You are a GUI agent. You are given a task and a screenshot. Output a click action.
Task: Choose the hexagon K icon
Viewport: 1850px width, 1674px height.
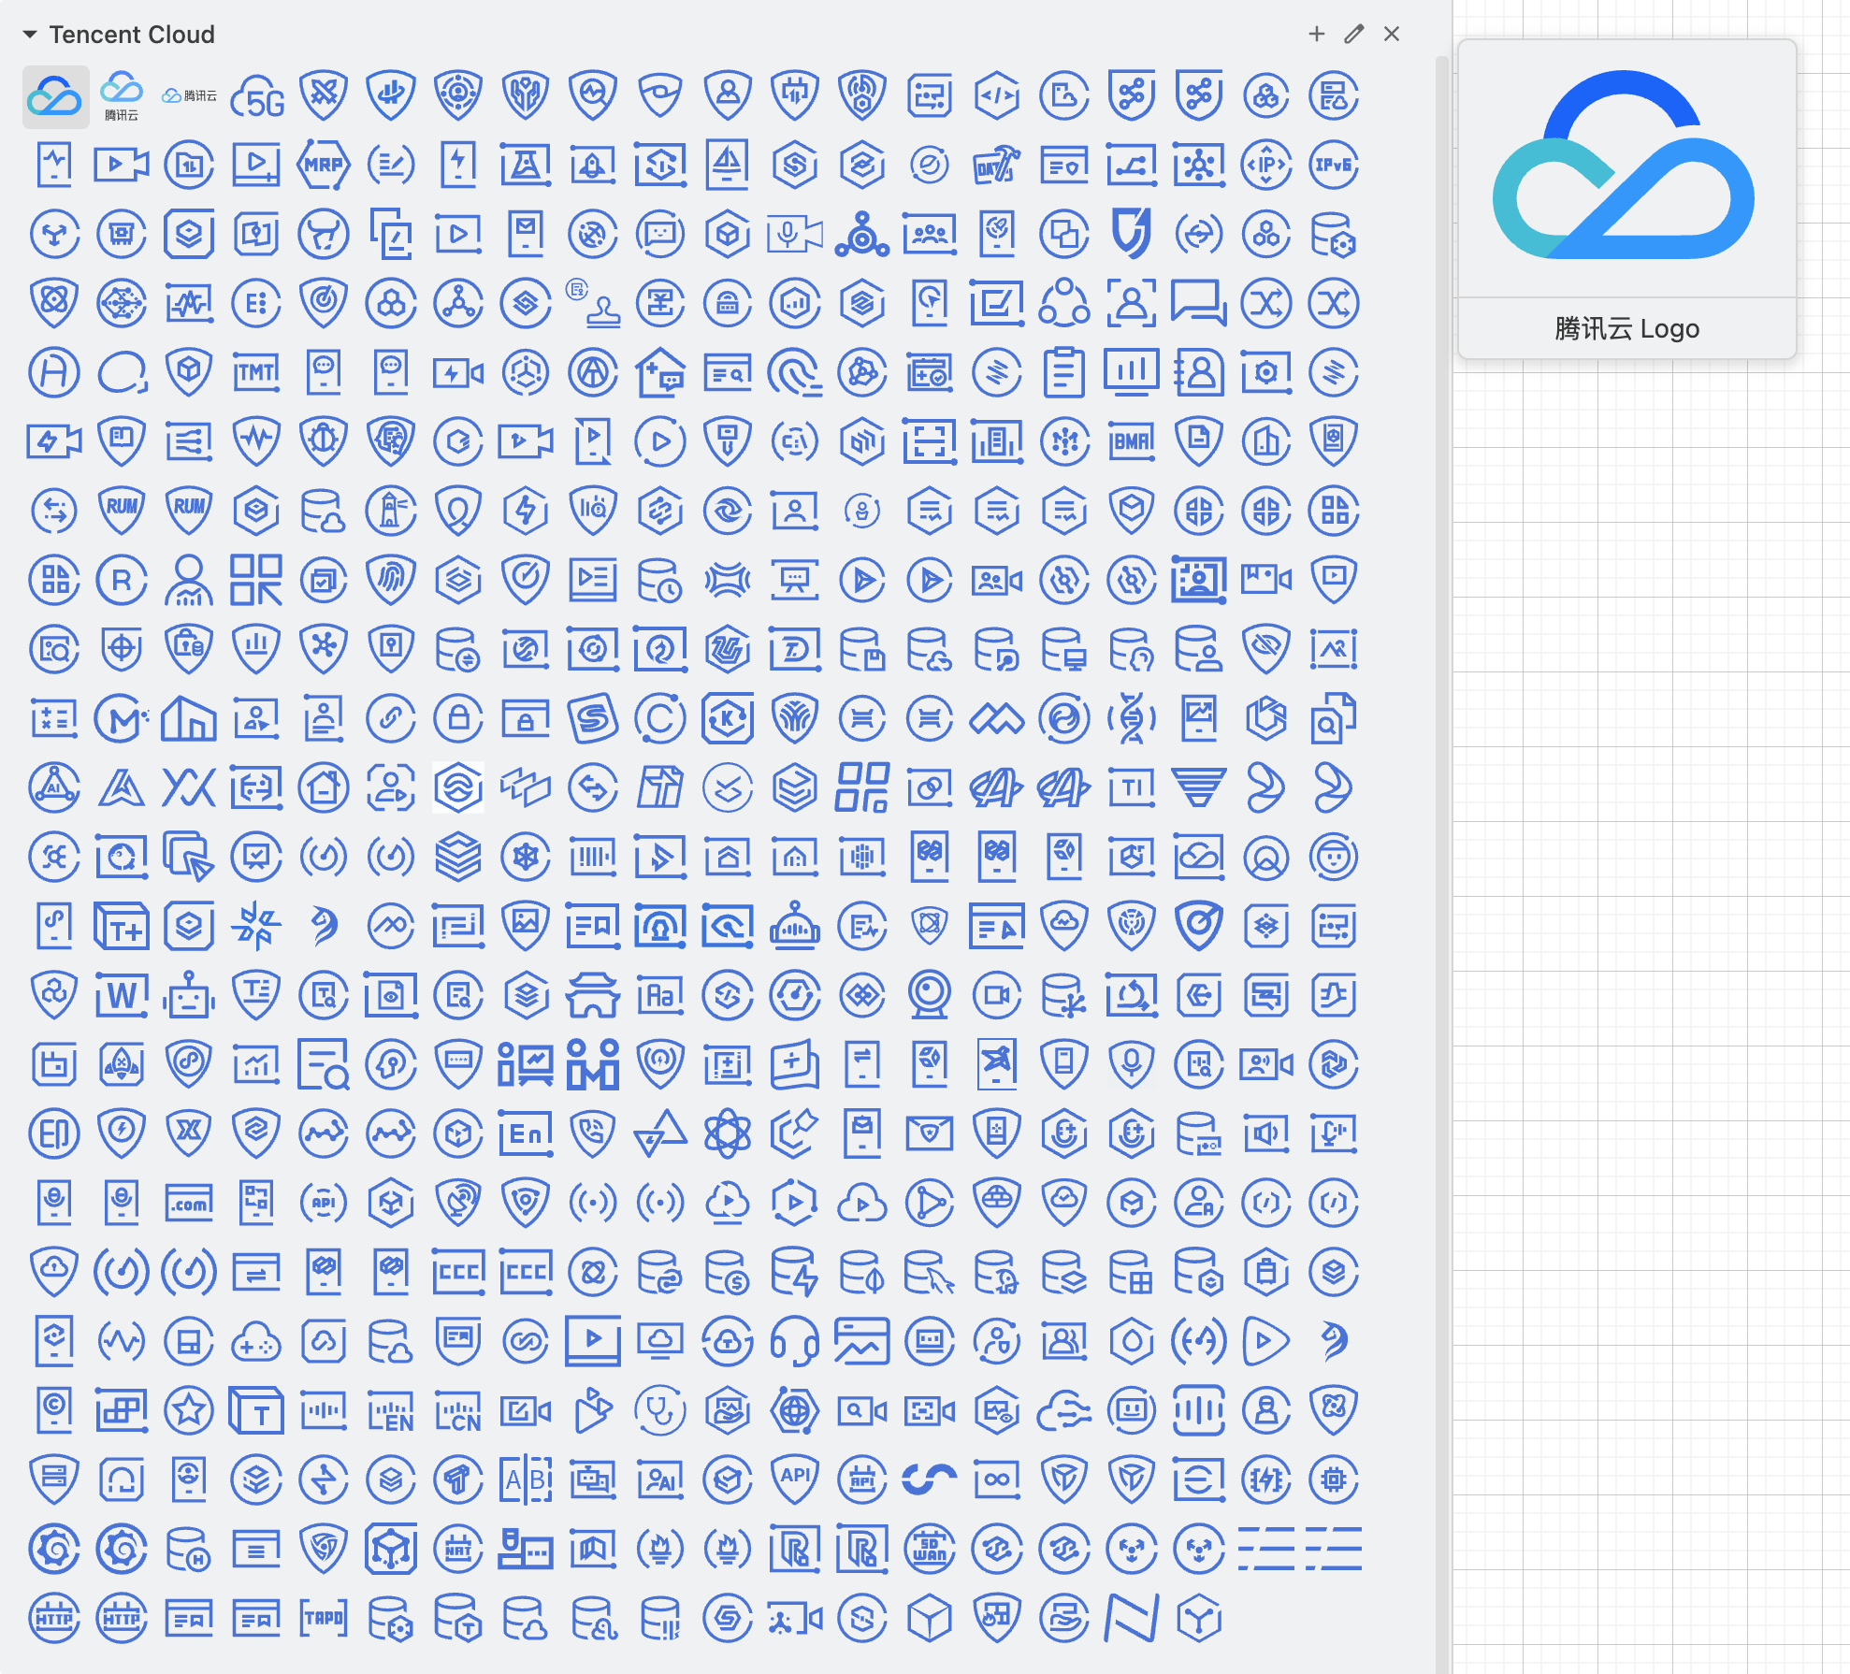[x=728, y=718]
